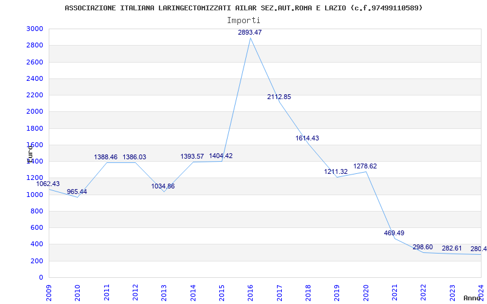The width and height of the screenshot is (487, 304).
Task: Click the 400 y-axis tick label
Action: [x=37, y=244]
